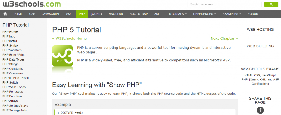Click the WEB HOSTING heading

click(260, 30)
